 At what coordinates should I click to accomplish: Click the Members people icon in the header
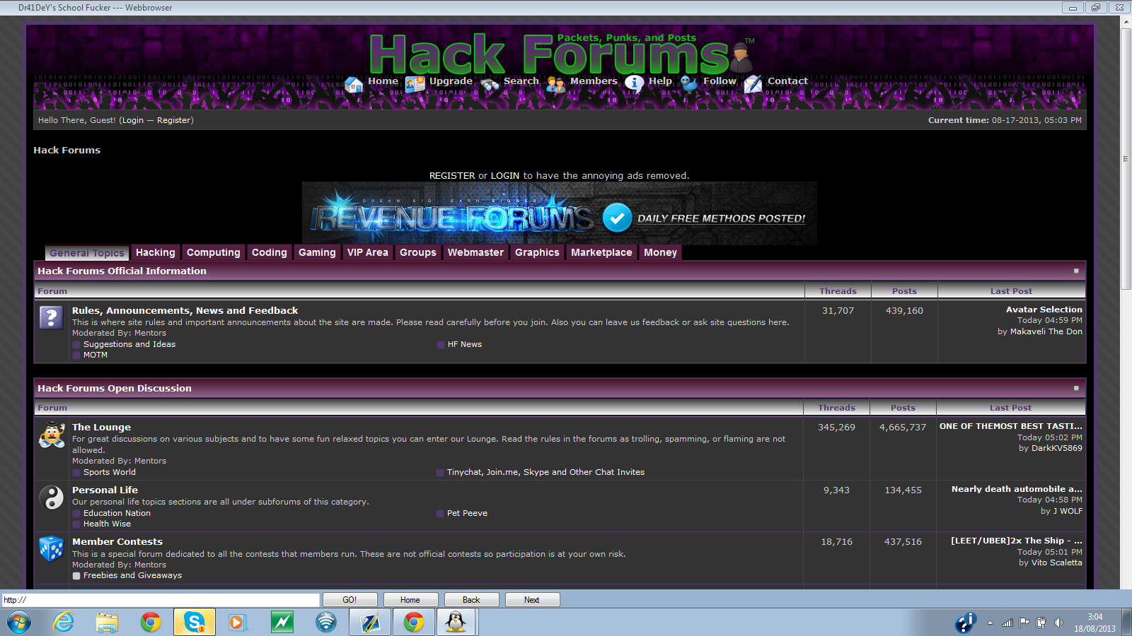coord(555,85)
